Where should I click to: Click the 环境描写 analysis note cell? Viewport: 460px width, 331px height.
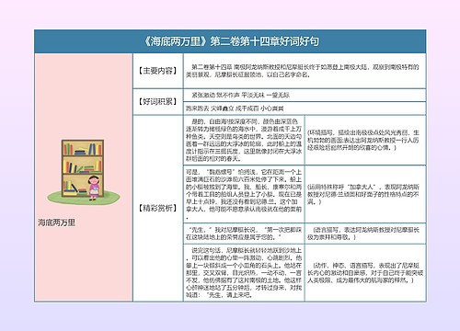(365, 140)
